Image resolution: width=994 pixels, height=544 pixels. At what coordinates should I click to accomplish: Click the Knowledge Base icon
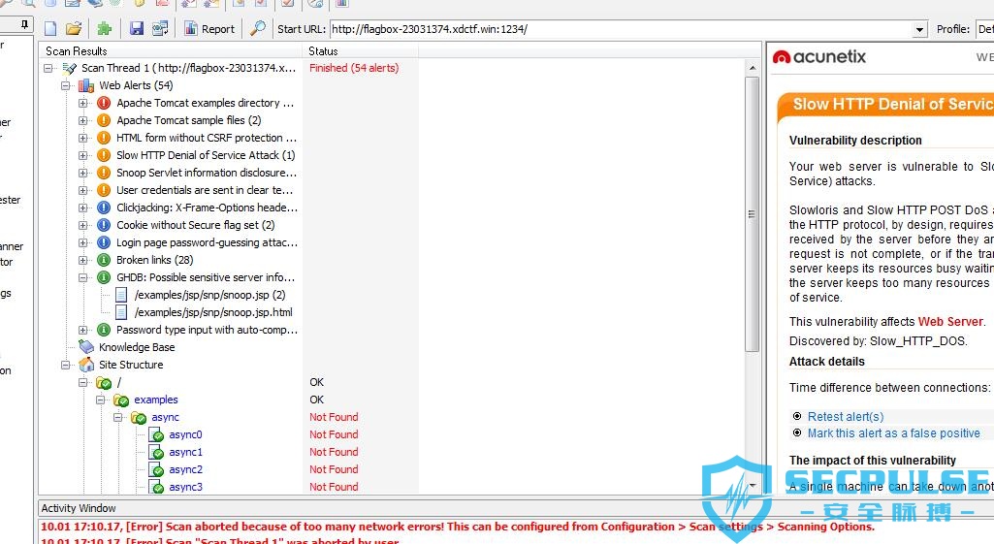coord(86,347)
